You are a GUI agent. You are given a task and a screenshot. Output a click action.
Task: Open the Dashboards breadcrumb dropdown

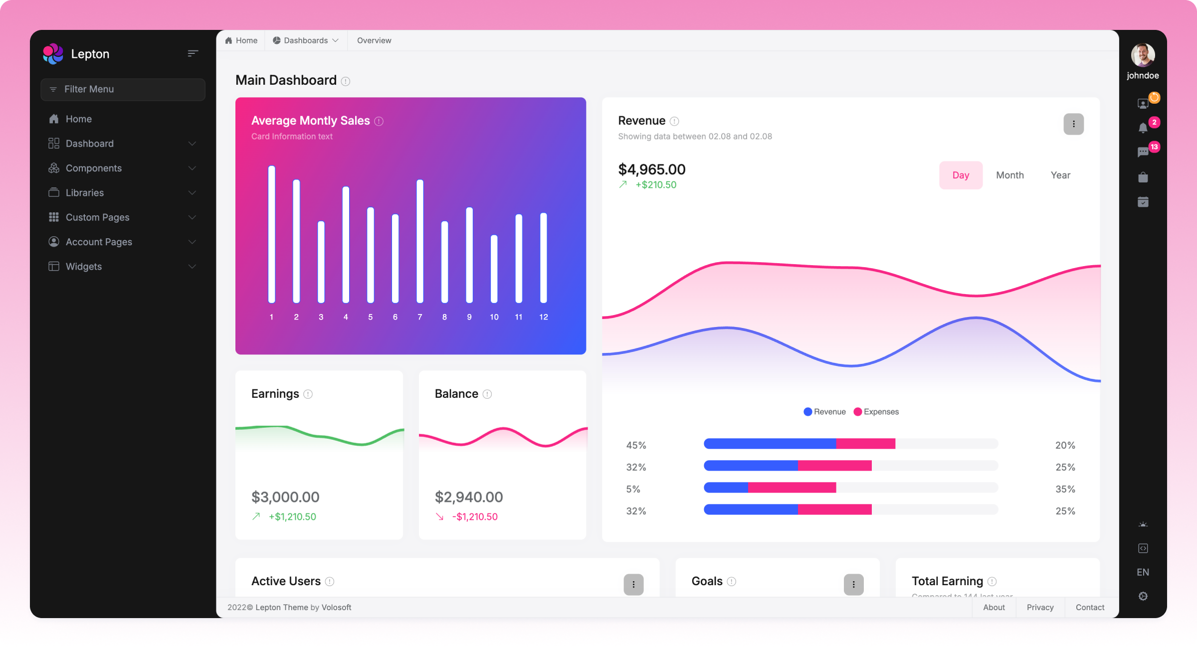pyautogui.click(x=306, y=40)
